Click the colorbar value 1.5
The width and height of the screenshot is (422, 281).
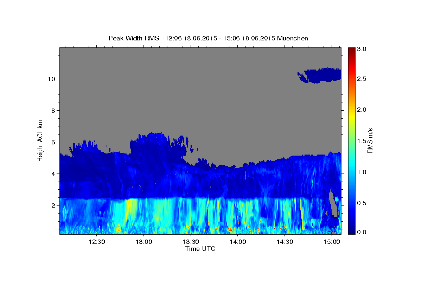tap(362, 141)
